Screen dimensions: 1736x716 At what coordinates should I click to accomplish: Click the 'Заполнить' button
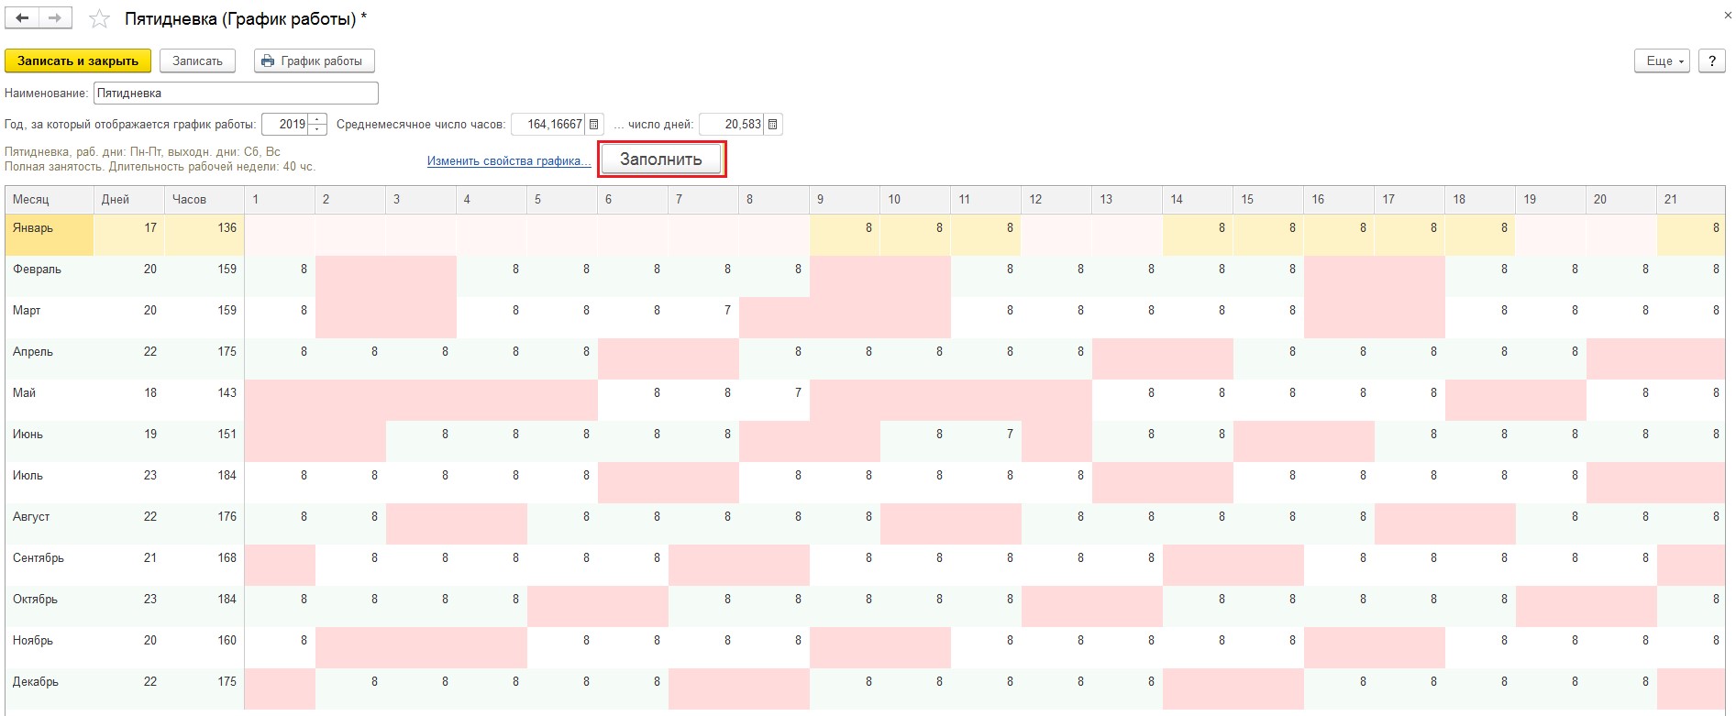[661, 160]
